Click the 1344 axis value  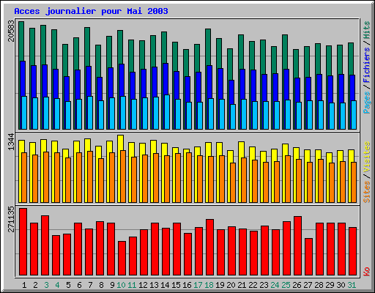point(11,142)
